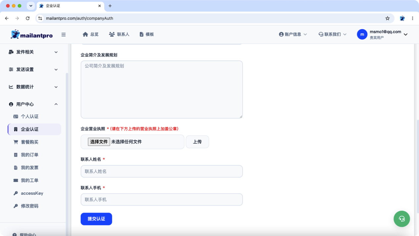Click the 联系人手机 input field

tap(162, 200)
